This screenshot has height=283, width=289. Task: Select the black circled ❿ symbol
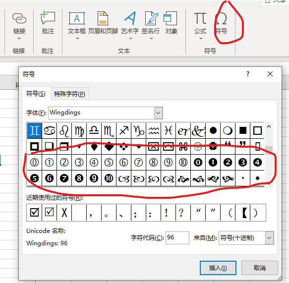point(109,178)
